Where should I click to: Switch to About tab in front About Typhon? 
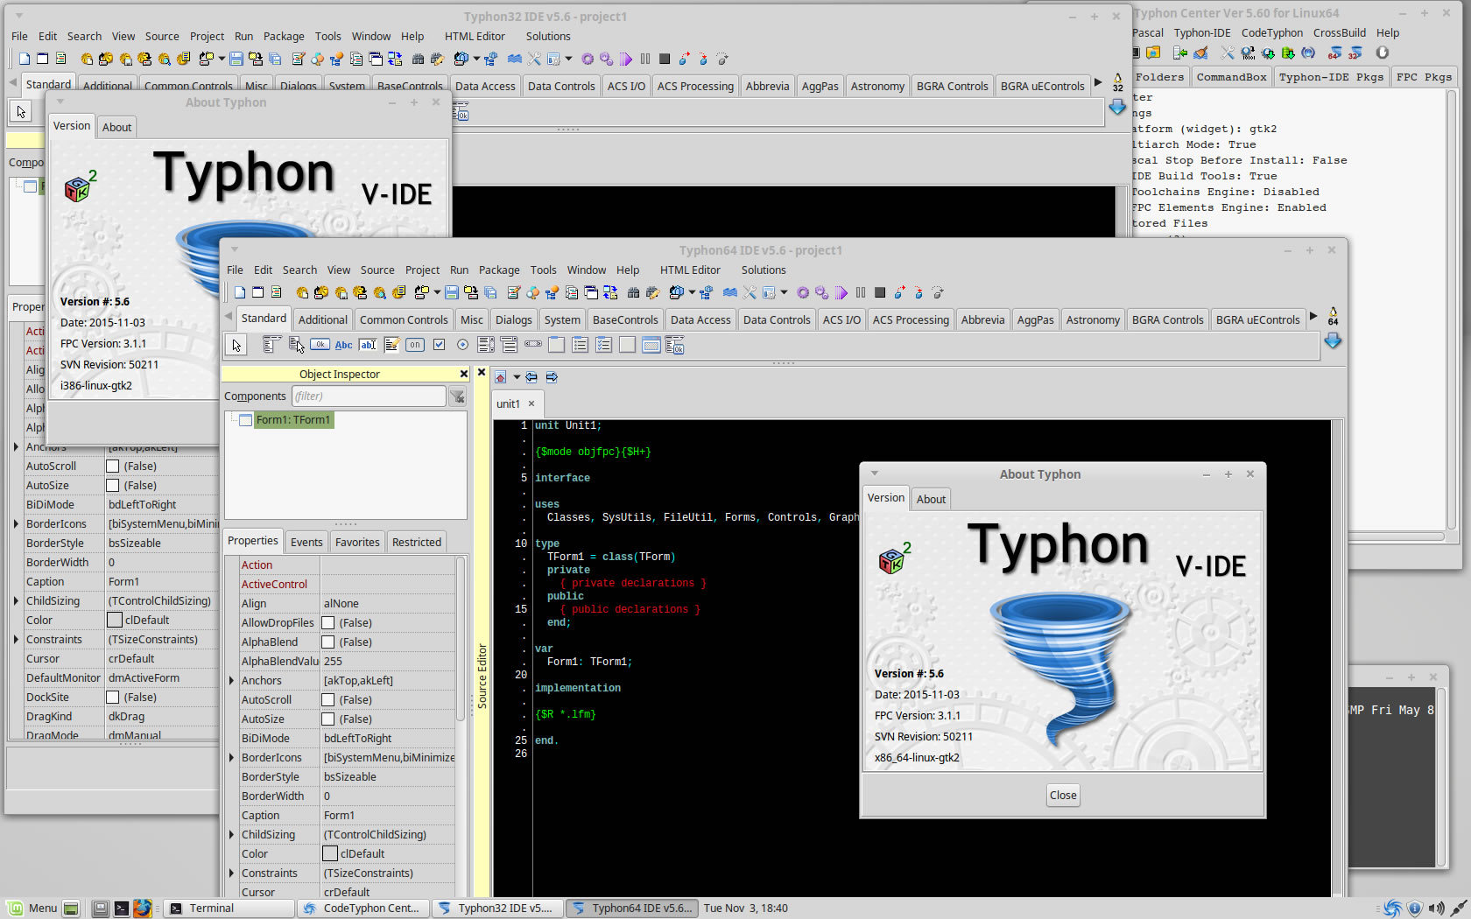[x=931, y=499]
